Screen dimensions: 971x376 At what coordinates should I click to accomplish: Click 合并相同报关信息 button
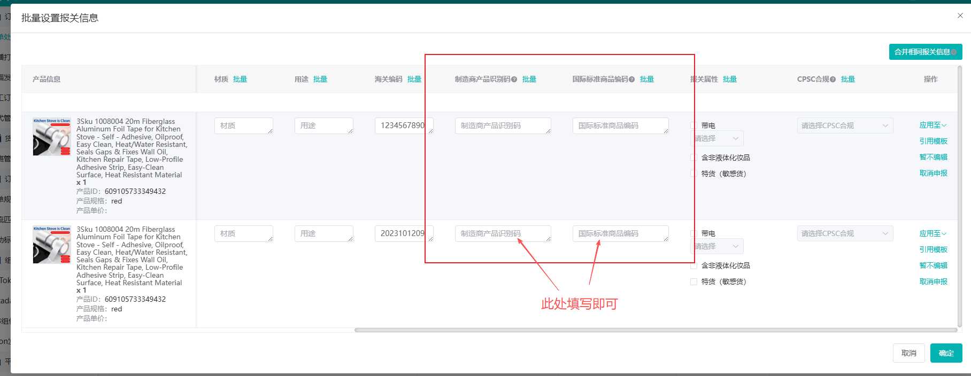point(925,52)
